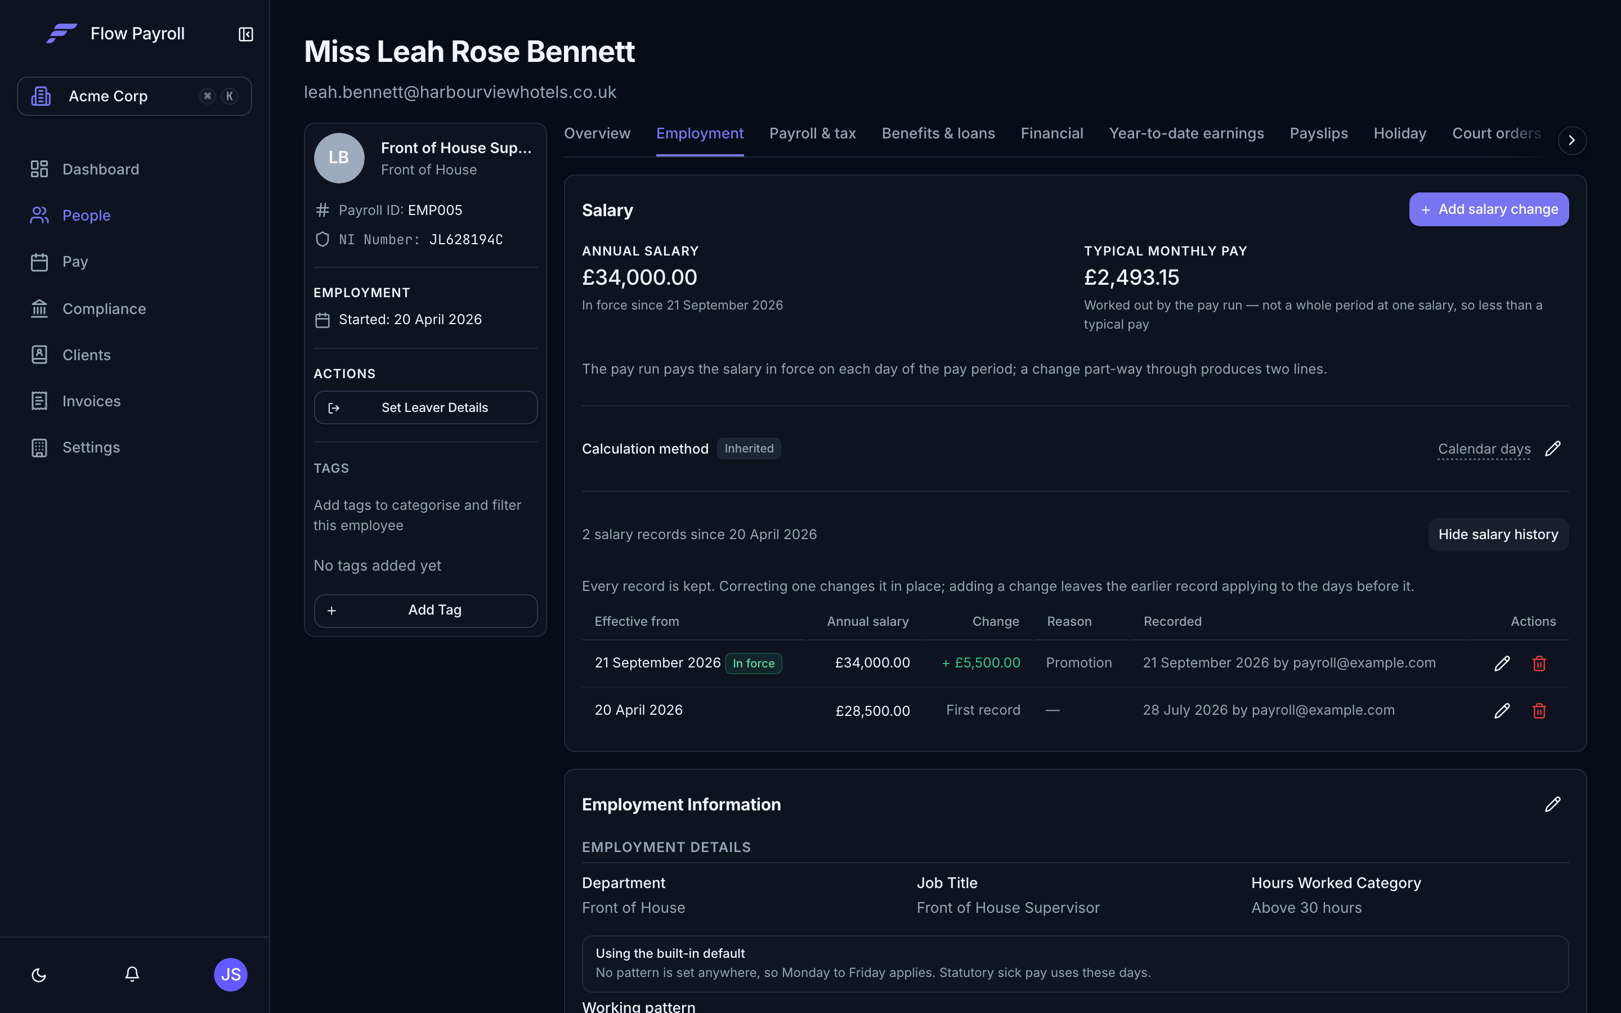Open the notifications bell
This screenshot has width=1621, height=1013.
[x=132, y=974]
